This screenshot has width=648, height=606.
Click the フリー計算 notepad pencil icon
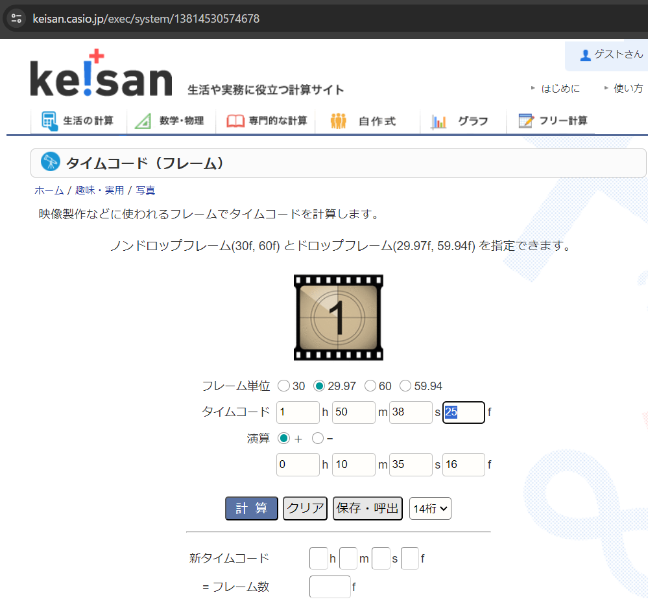click(526, 121)
